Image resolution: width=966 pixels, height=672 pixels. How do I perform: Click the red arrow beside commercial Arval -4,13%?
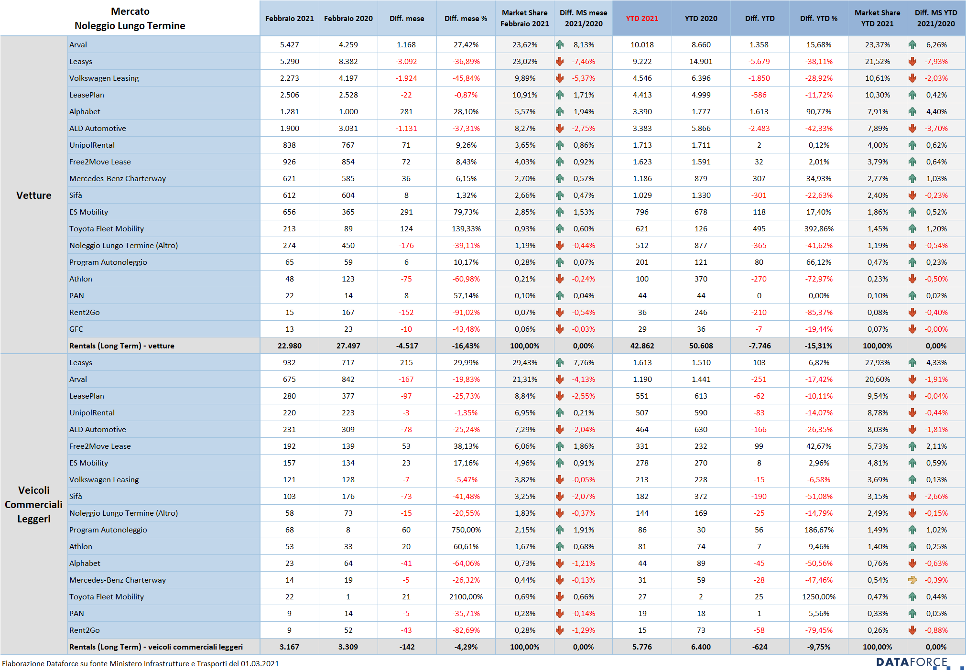click(x=560, y=379)
